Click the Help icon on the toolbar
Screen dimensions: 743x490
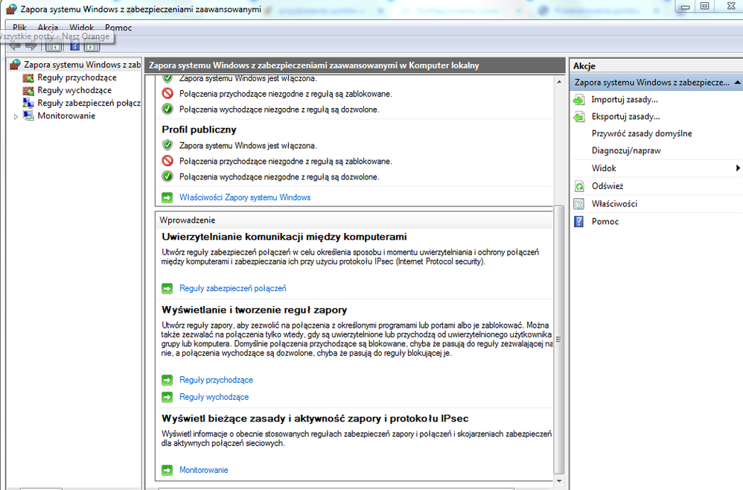[74, 45]
